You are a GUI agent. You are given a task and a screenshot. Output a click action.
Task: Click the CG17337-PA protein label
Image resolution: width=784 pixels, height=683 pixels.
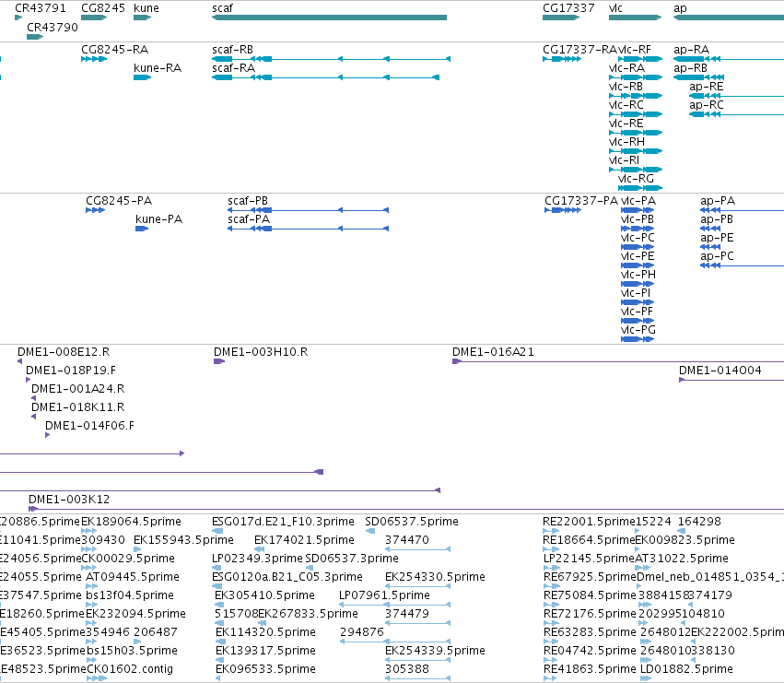581,201
